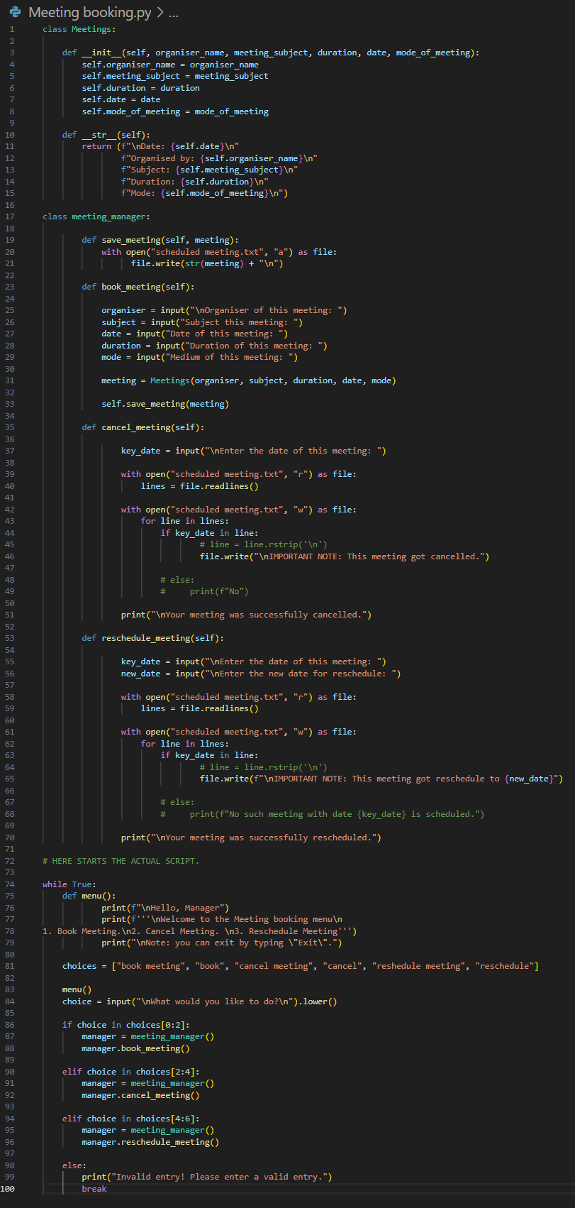Place cursor on 'class meeting_manager:' line
Screen dimensions: 575x1208
(x=96, y=216)
